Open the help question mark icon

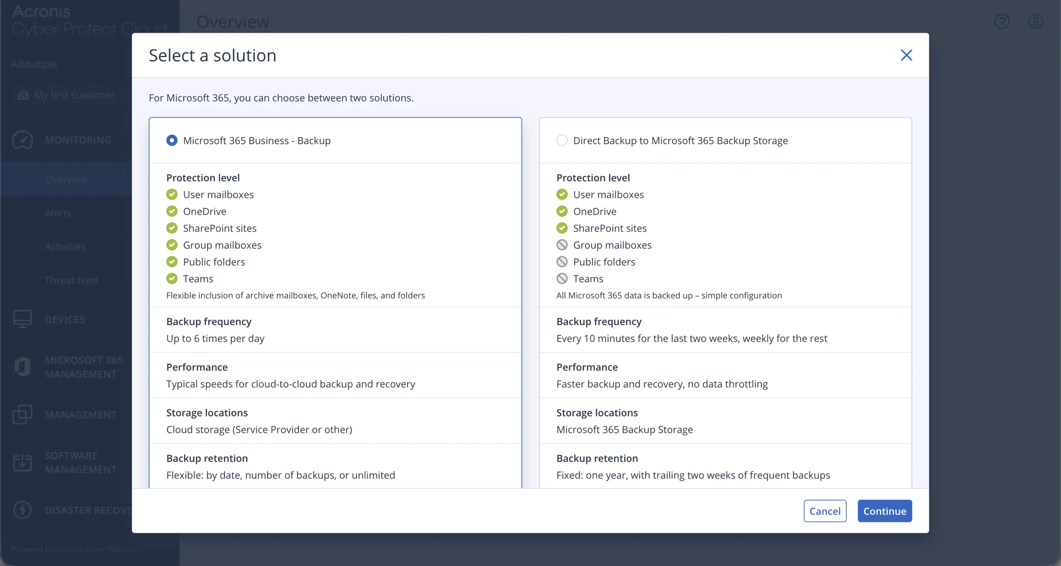coord(1002,22)
